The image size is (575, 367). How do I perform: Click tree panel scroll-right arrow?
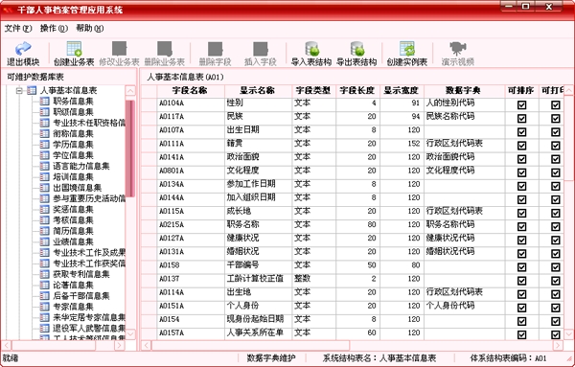[120, 345]
